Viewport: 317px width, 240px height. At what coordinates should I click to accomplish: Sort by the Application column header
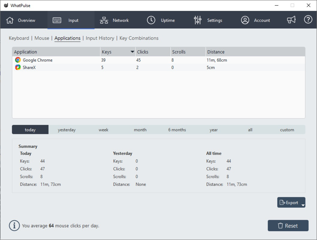coord(56,52)
